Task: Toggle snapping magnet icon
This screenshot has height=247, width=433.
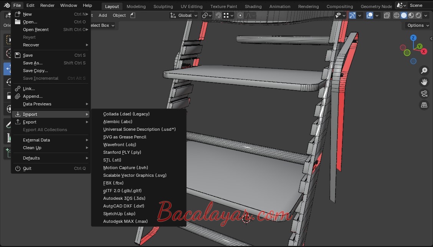Action: 218,15
